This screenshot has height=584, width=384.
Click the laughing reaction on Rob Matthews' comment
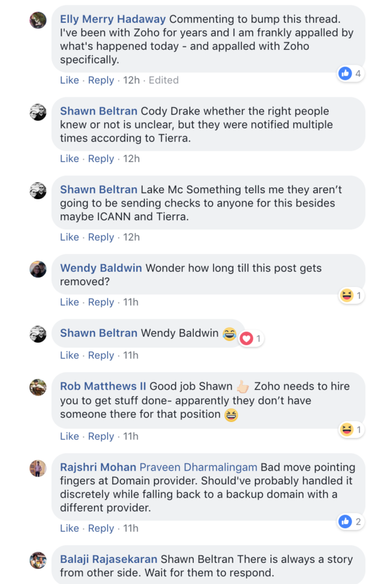(x=346, y=430)
